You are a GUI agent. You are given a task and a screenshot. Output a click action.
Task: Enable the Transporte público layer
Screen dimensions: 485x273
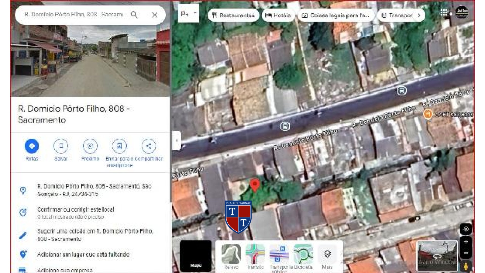pos(279,258)
